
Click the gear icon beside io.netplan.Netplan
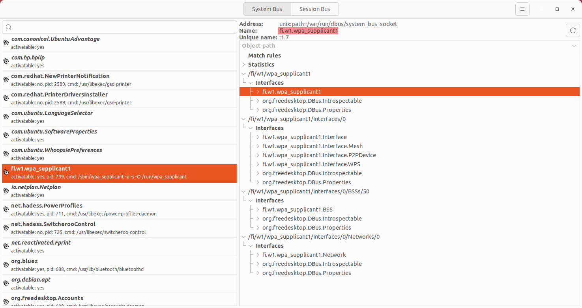pos(6,191)
